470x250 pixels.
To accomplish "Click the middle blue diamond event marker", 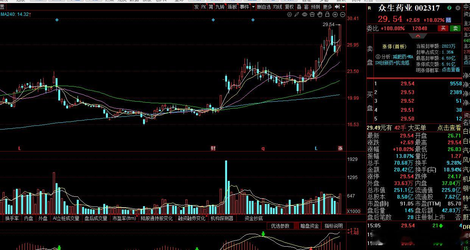I will coord(213,20).
